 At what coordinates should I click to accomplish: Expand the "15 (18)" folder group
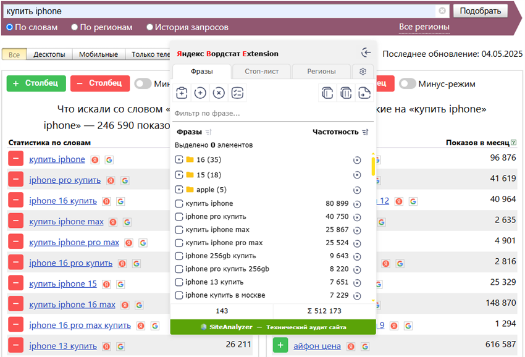pos(178,174)
